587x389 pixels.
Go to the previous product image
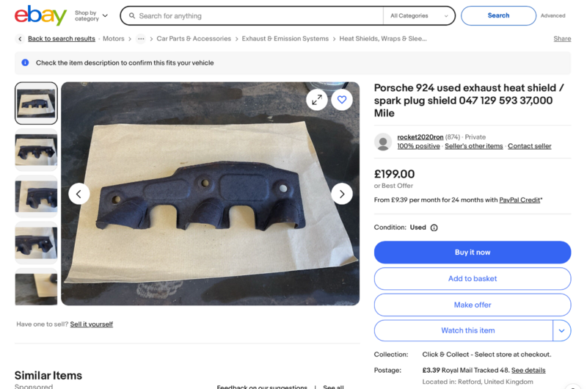tap(79, 194)
